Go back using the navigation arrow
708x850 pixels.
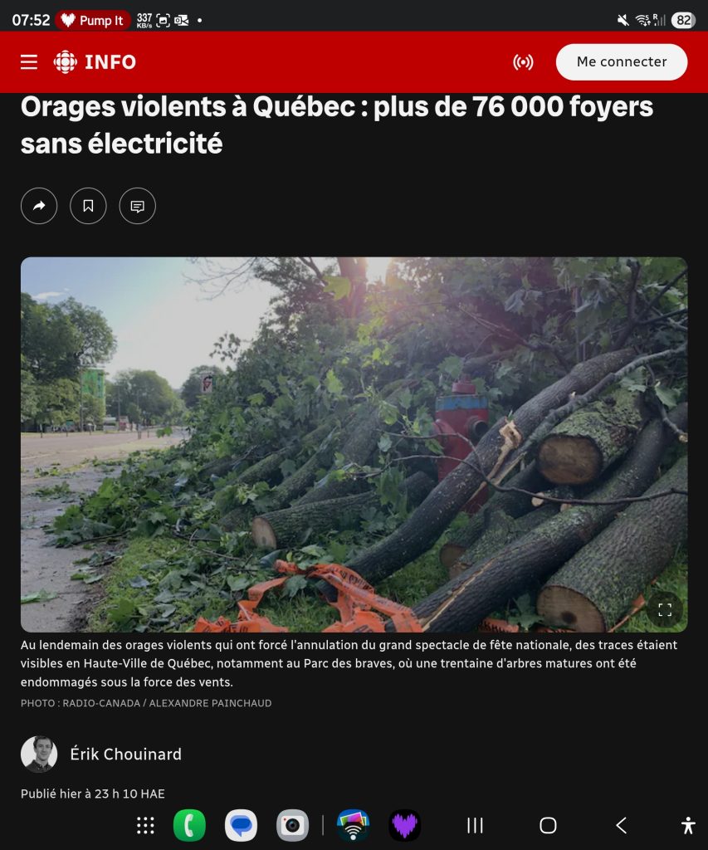pos(621,826)
